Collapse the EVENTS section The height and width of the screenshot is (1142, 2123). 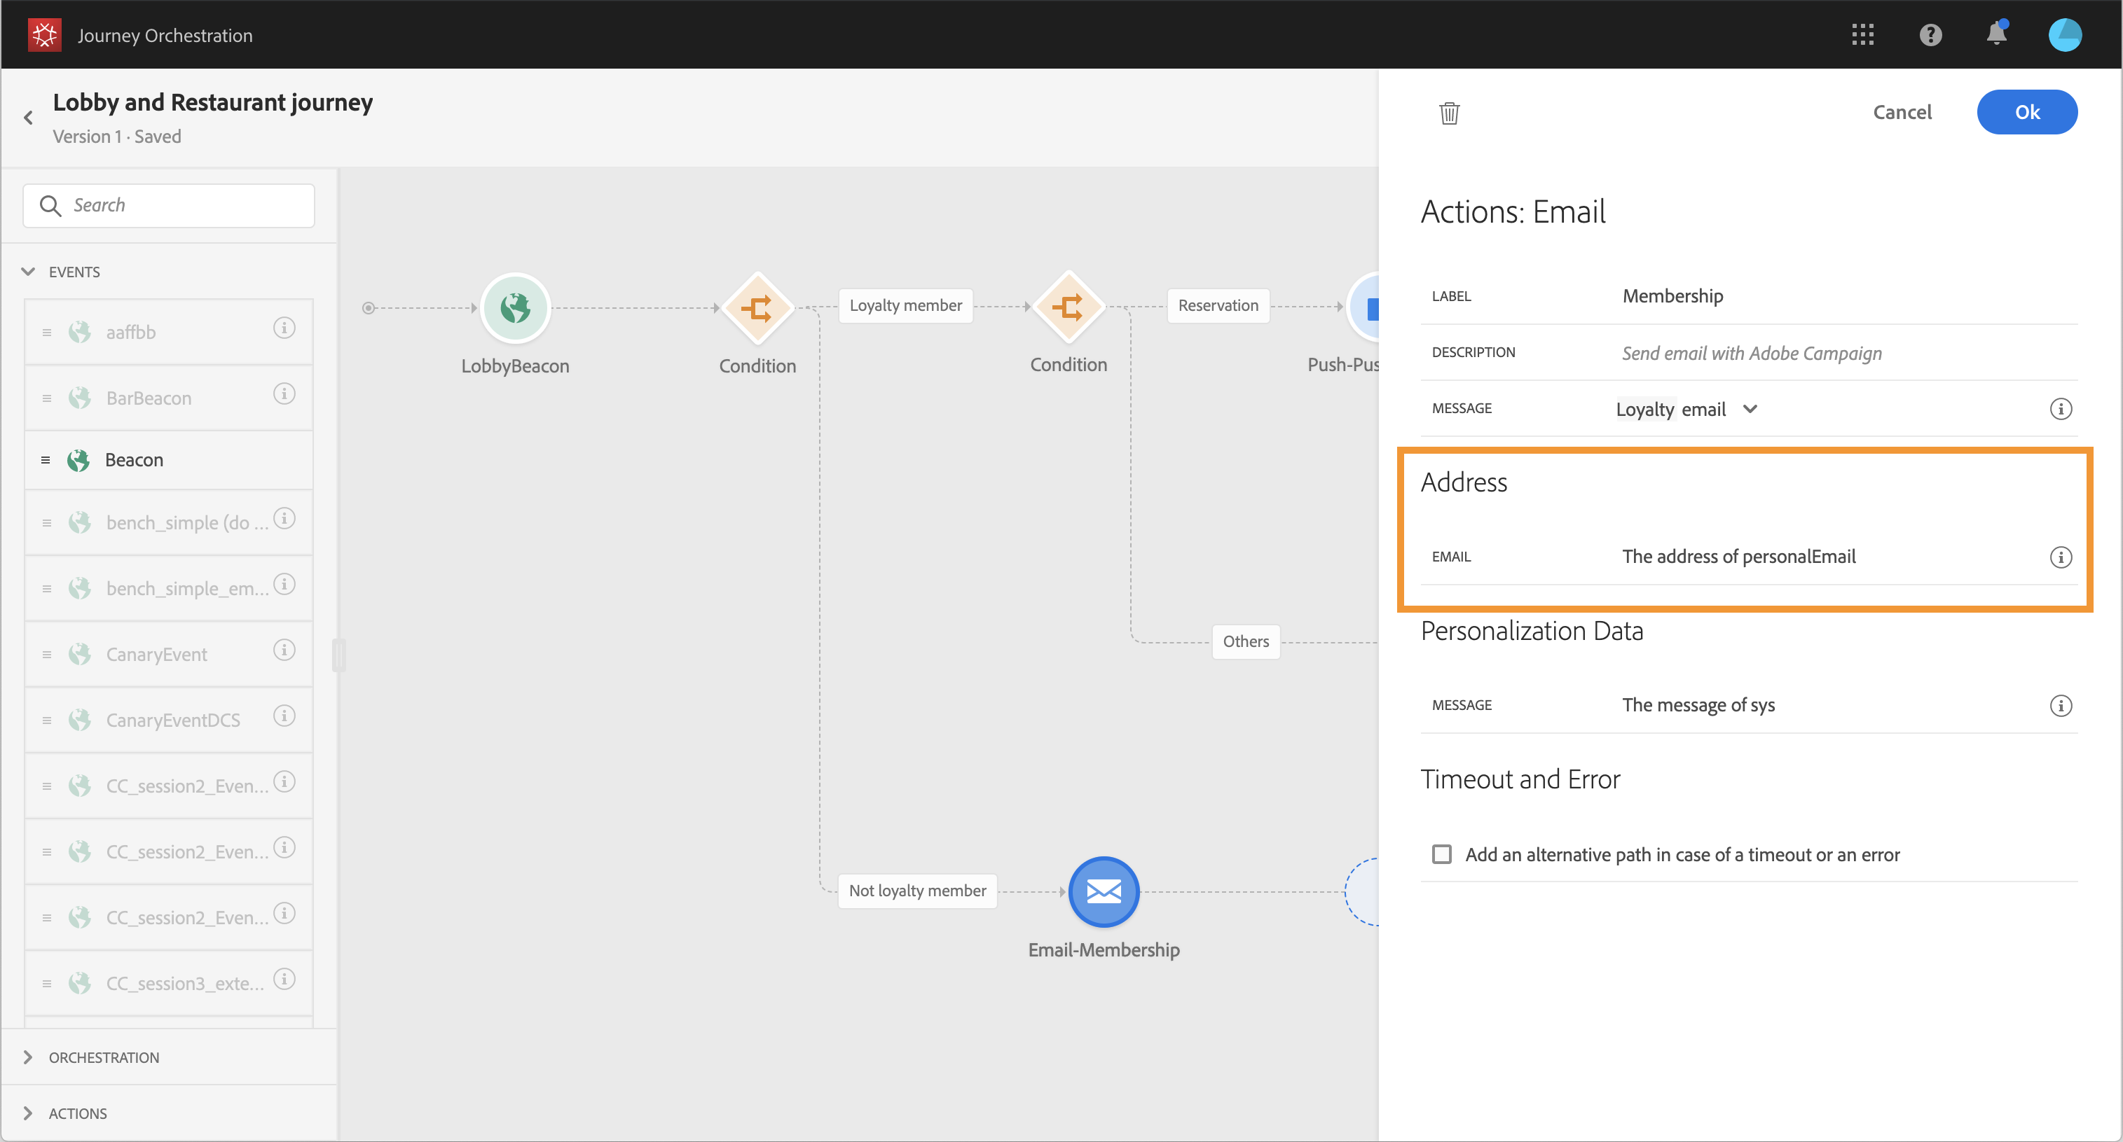pyautogui.click(x=28, y=272)
